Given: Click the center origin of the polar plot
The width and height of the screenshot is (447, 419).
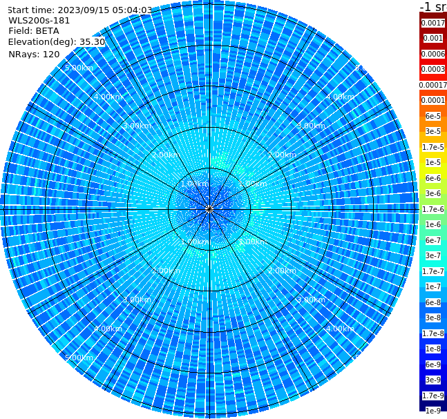Looking at the screenshot, I should tap(209, 209).
